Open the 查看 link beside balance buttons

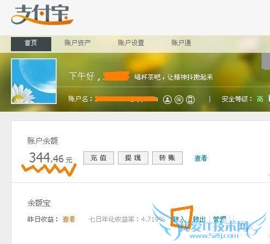[201, 158]
